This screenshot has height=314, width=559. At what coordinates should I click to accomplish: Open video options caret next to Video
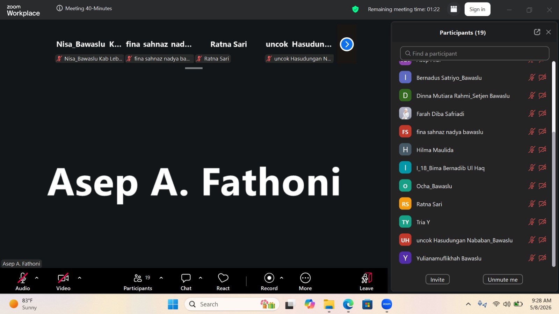click(80, 278)
